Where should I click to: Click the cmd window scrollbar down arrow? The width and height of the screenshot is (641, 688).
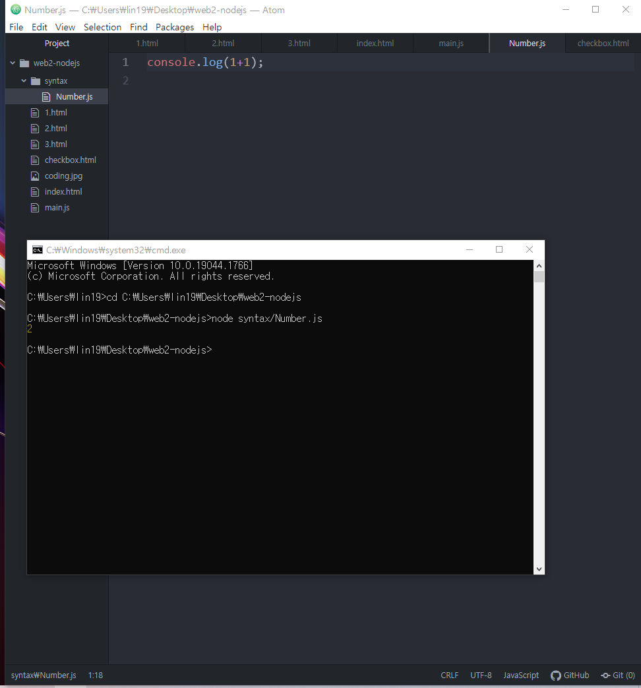[539, 569]
